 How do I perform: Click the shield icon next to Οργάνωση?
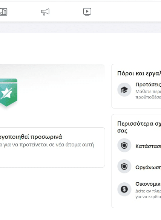[124, 166]
